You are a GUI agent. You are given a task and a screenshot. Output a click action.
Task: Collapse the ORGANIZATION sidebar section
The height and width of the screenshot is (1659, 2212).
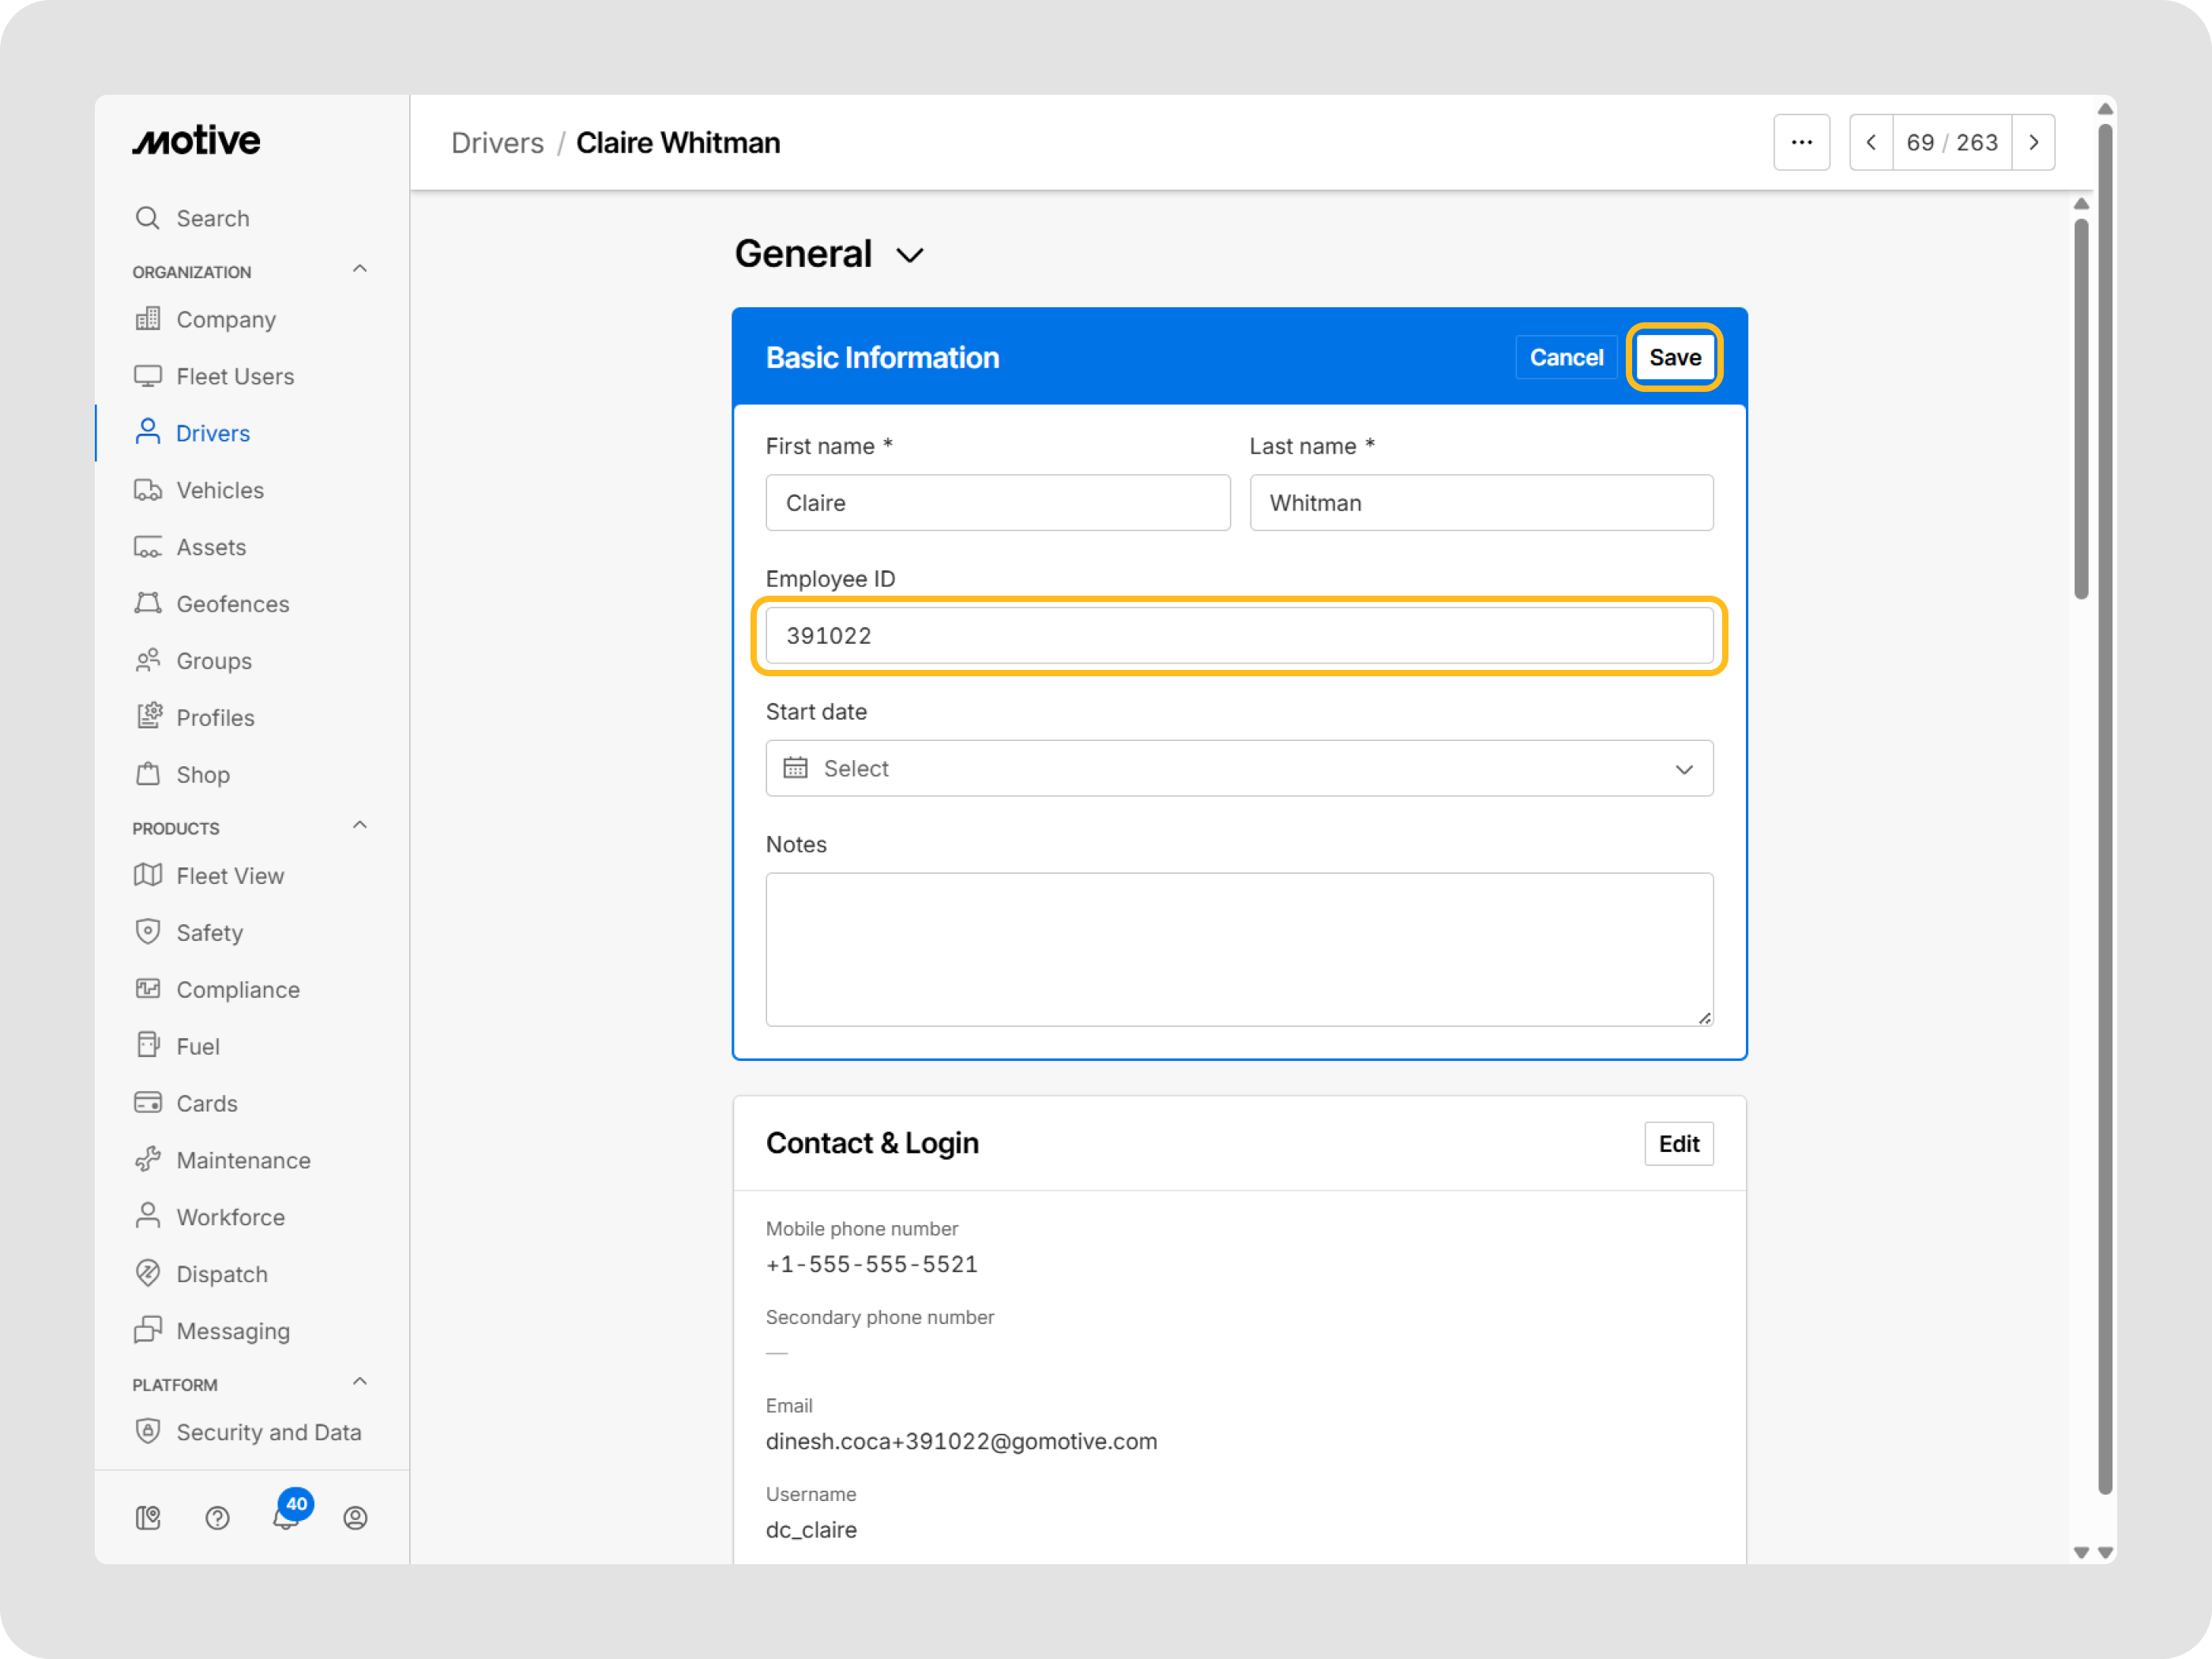click(360, 269)
